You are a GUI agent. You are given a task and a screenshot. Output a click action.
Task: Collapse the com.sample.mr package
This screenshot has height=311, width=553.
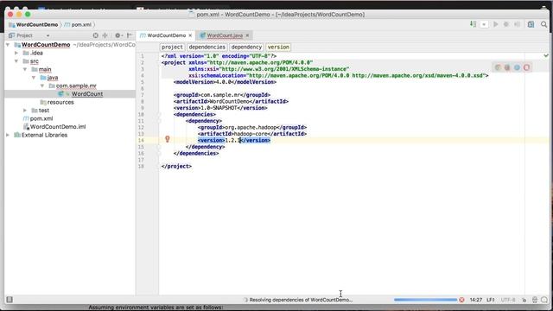[42, 86]
